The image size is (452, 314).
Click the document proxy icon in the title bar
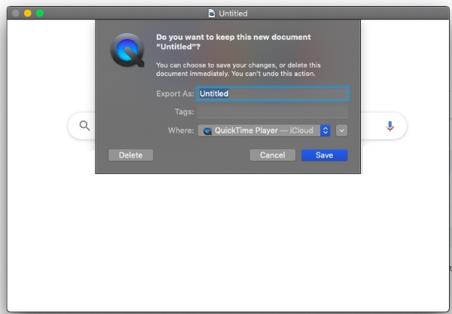[211, 14]
